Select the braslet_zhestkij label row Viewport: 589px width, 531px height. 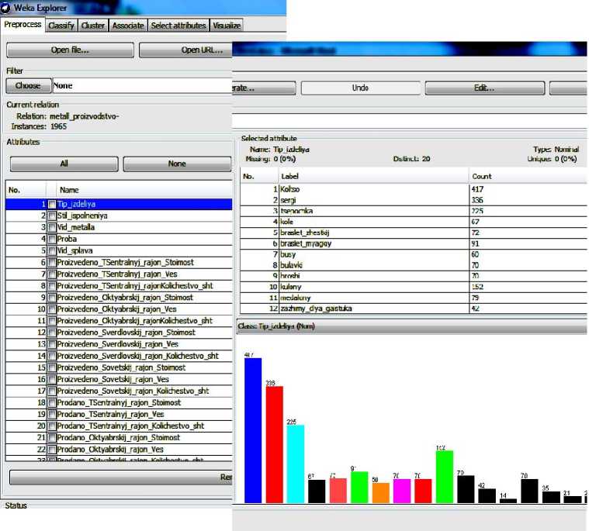[x=413, y=233]
